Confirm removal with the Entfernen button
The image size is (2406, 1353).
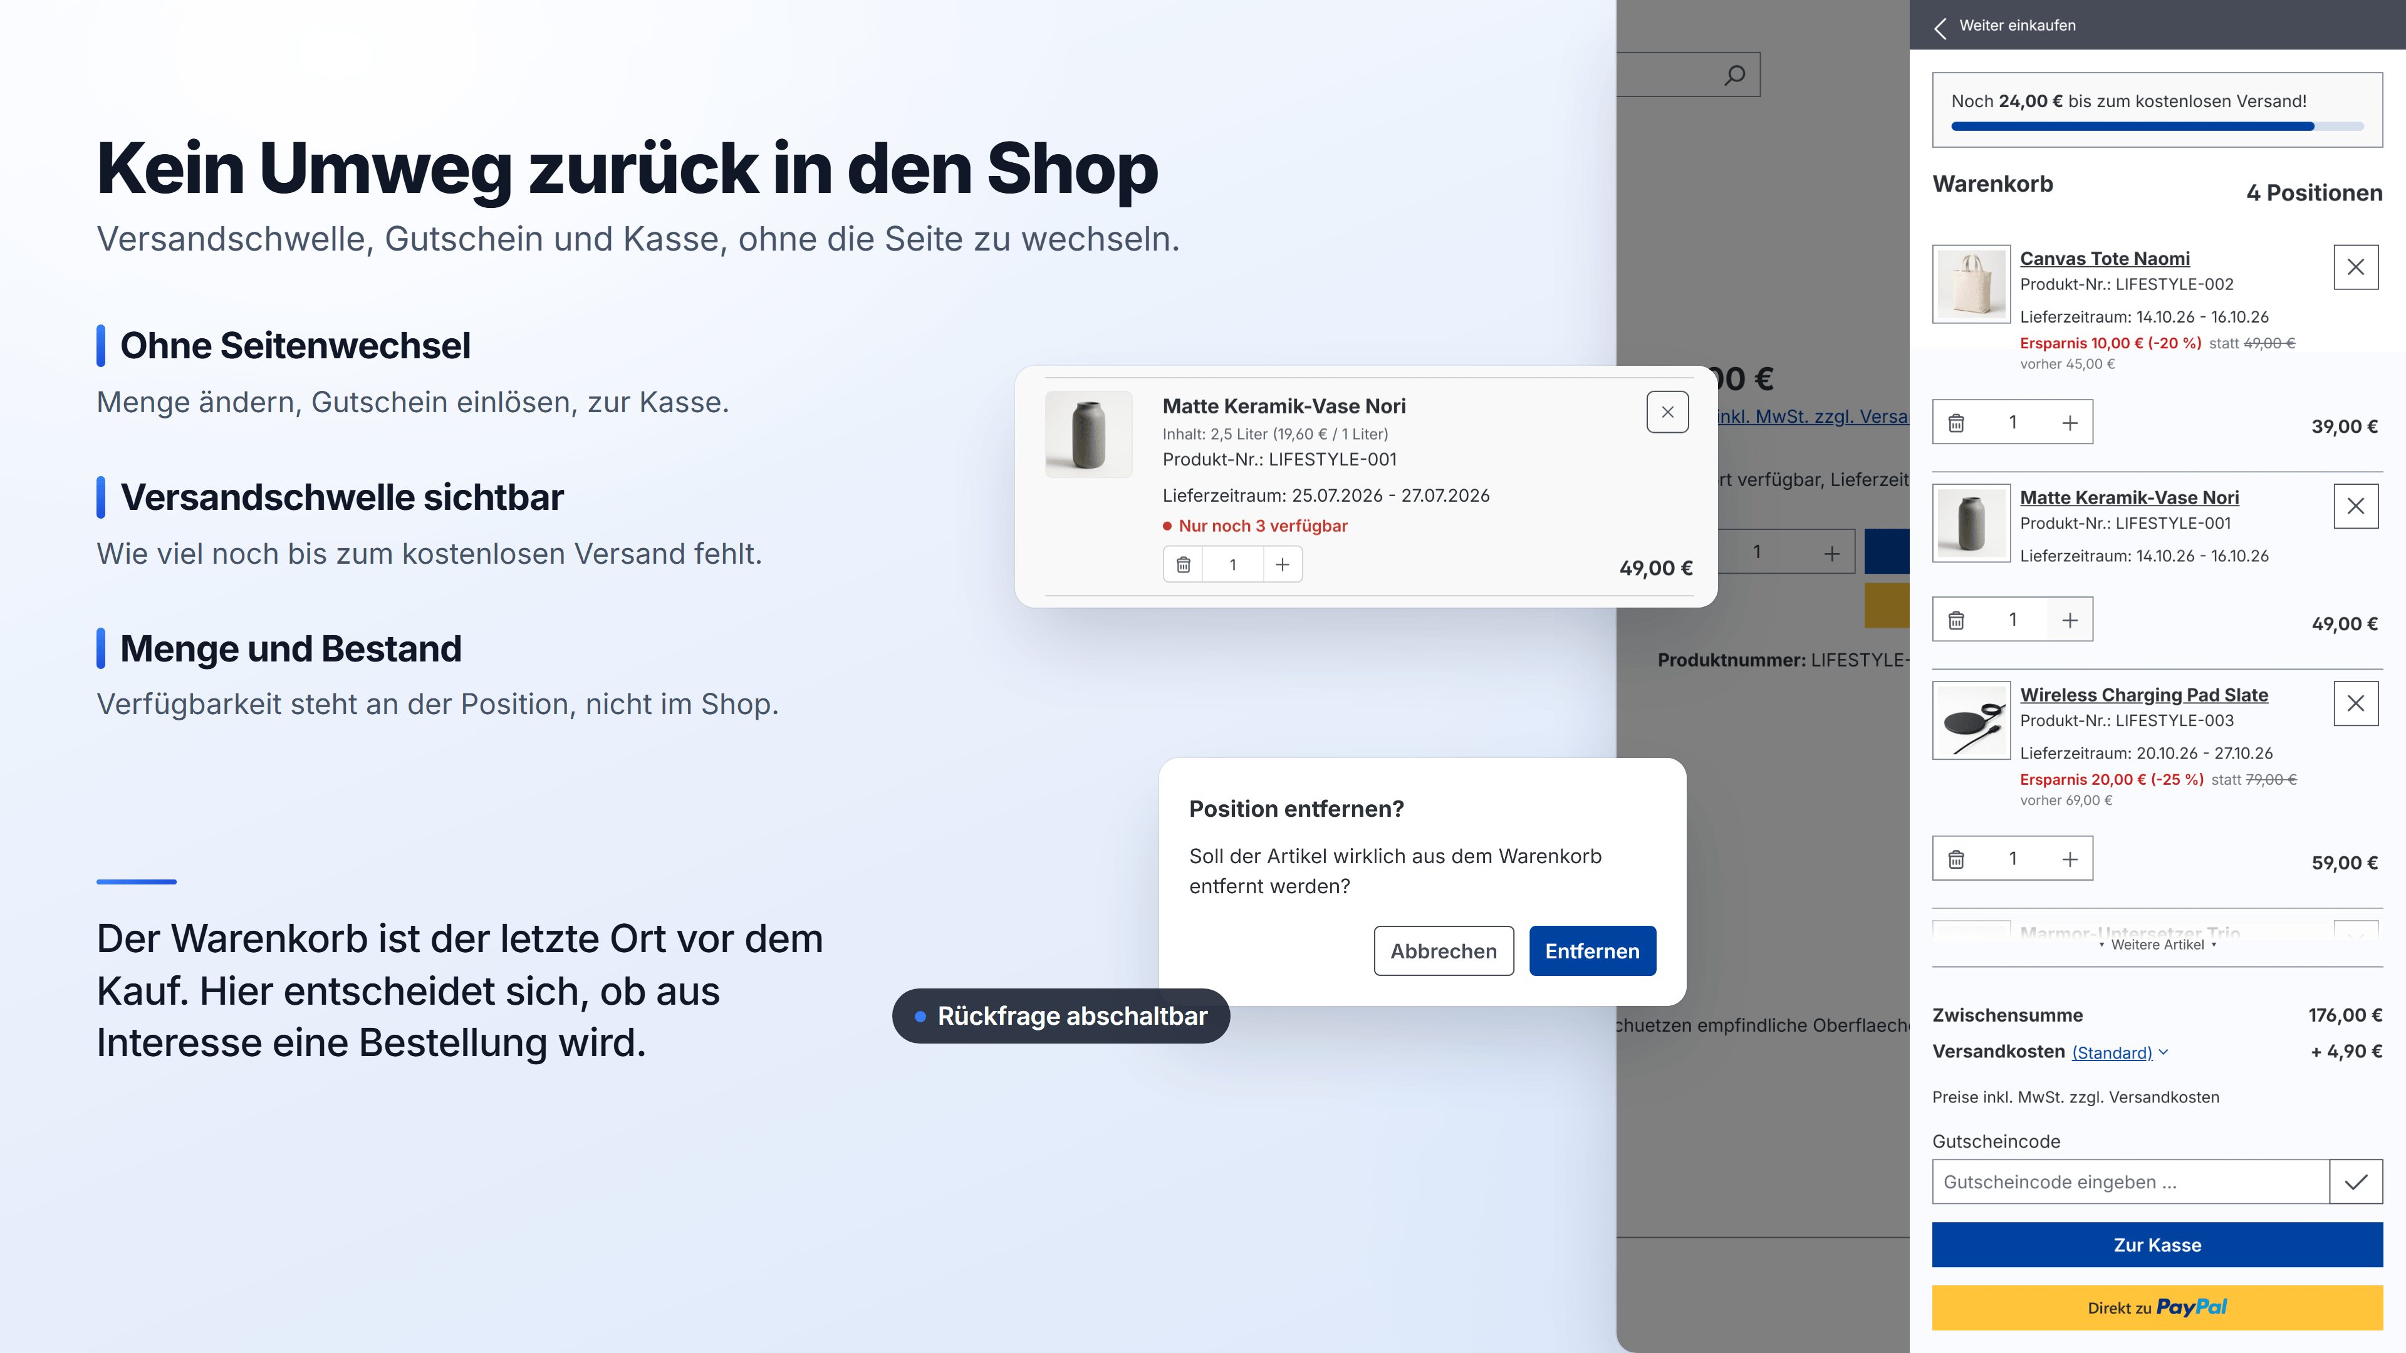[1593, 951]
